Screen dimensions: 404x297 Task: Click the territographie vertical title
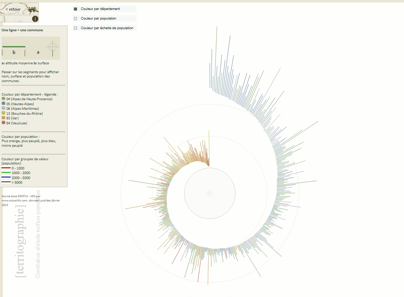[20, 242]
